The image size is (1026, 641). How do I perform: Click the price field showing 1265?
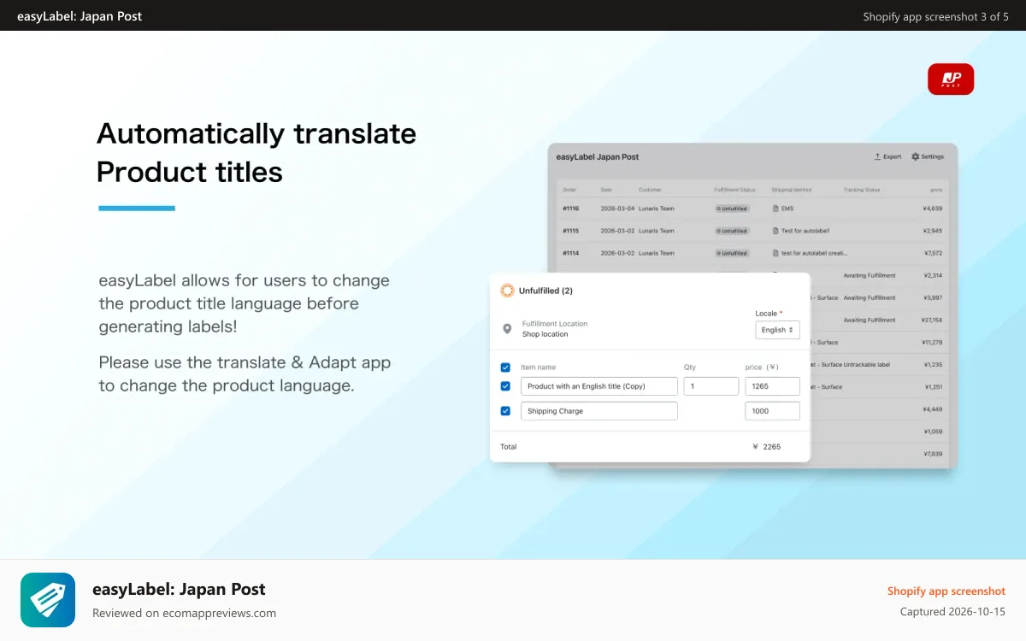tap(772, 386)
